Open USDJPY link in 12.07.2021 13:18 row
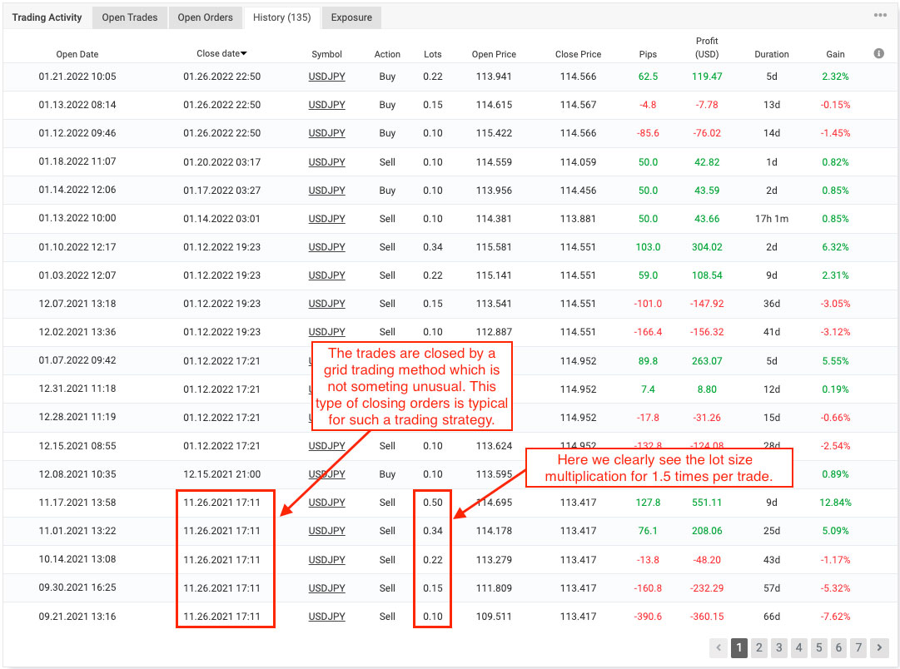Viewport: 900px width, 669px height. [x=326, y=304]
